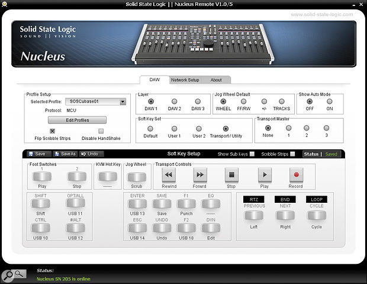Viewport: 367px width, 284px height.
Task: Choose FF/RW jog wheel default
Action: click(243, 101)
